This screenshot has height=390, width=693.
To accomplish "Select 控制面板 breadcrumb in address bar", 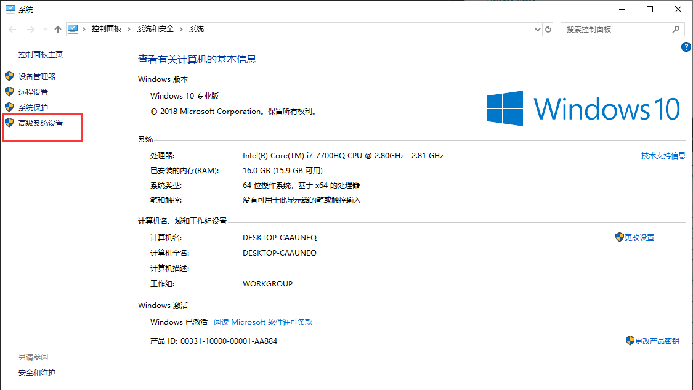I will (x=107, y=29).
